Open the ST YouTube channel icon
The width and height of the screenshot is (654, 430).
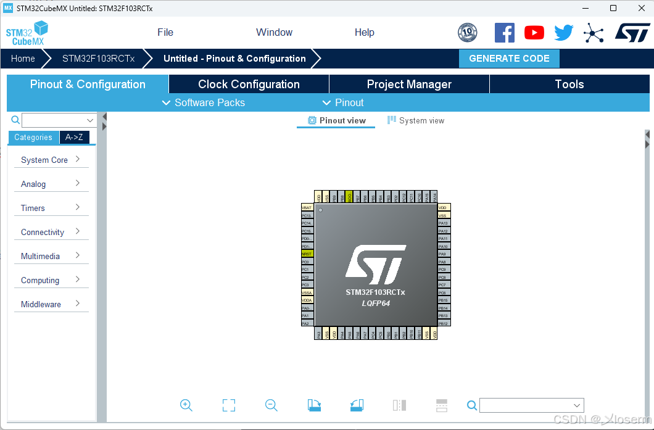(534, 33)
